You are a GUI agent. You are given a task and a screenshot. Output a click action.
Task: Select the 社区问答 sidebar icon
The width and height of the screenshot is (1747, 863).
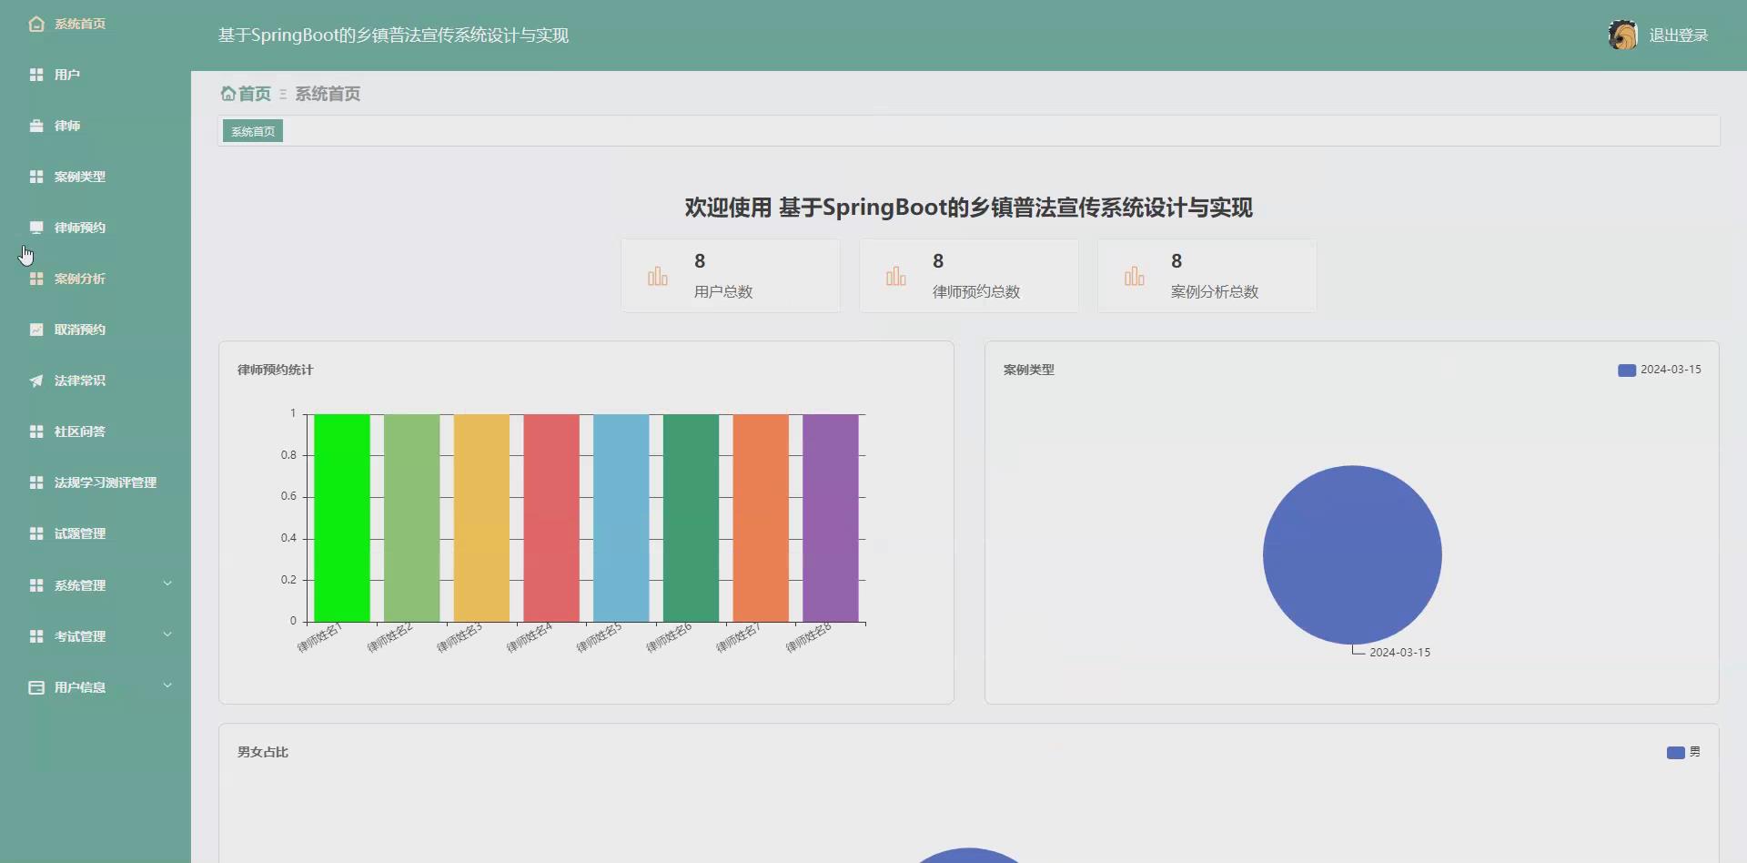click(36, 431)
